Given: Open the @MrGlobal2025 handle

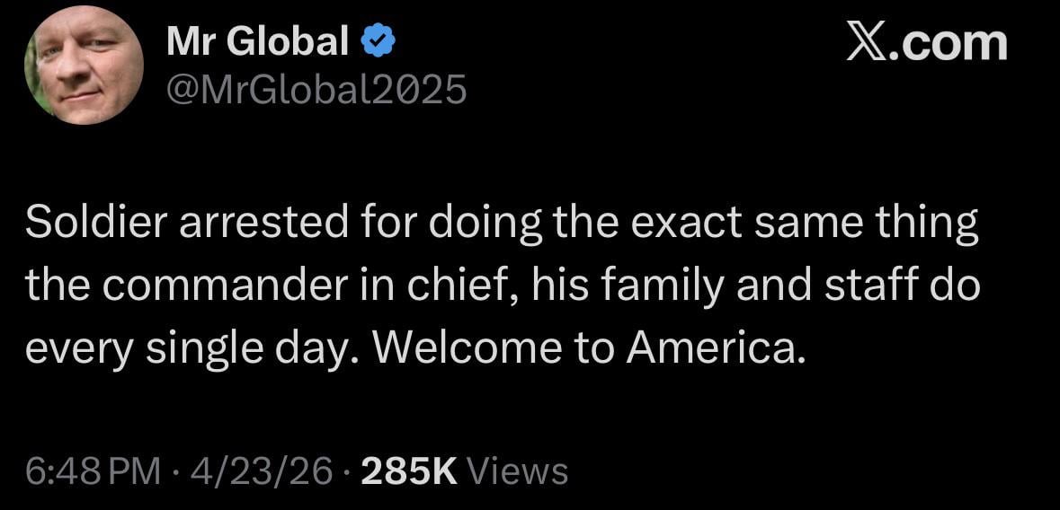Looking at the screenshot, I should click(316, 89).
